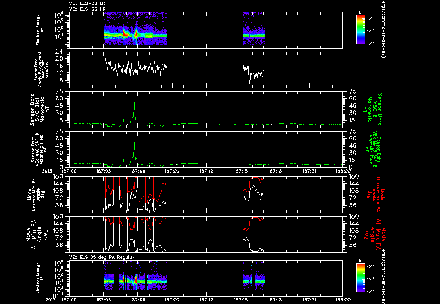This screenshot has height=304, width=440.
Task: Click the top-panel EI color bar
Action: [x=361, y=30]
